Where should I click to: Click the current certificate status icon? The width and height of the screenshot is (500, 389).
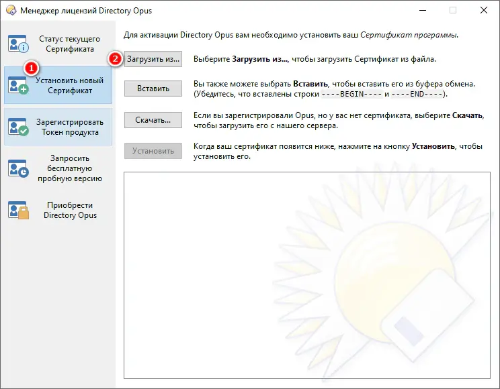pos(18,44)
